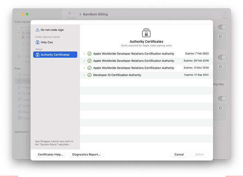Click green checkmark of cert expiring 20 Feb 2030
Screen dimensions: 243x177
click(90, 61)
